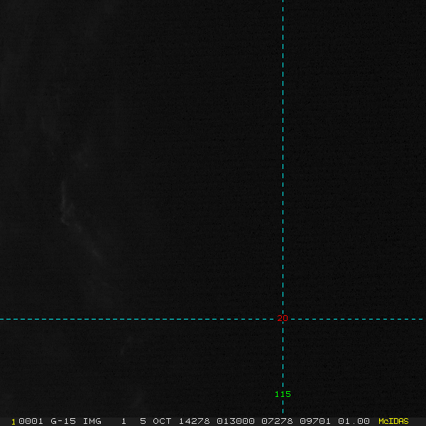
Task: Click the green longitude label 115
Action: point(283,394)
